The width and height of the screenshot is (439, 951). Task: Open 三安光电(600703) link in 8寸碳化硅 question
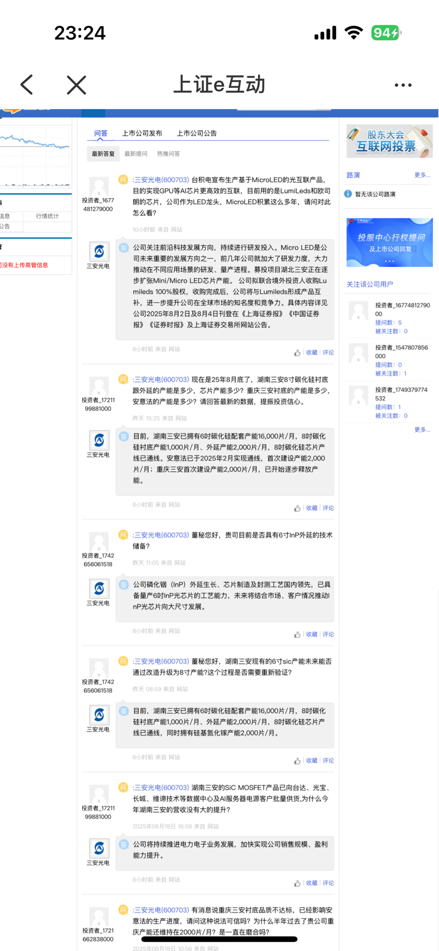pos(161,380)
